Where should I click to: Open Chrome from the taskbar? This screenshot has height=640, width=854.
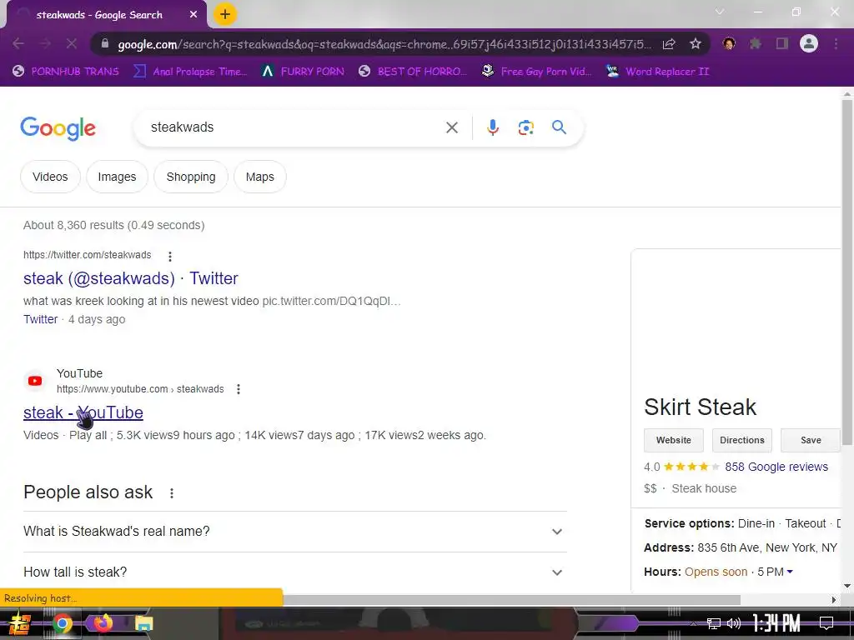63,623
